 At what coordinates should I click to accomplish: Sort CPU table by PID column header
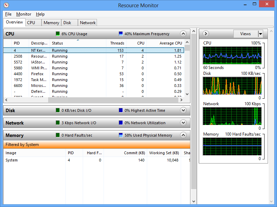point(20,43)
